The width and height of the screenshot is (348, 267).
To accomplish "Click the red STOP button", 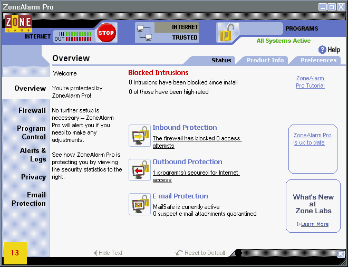I will click(107, 33).
